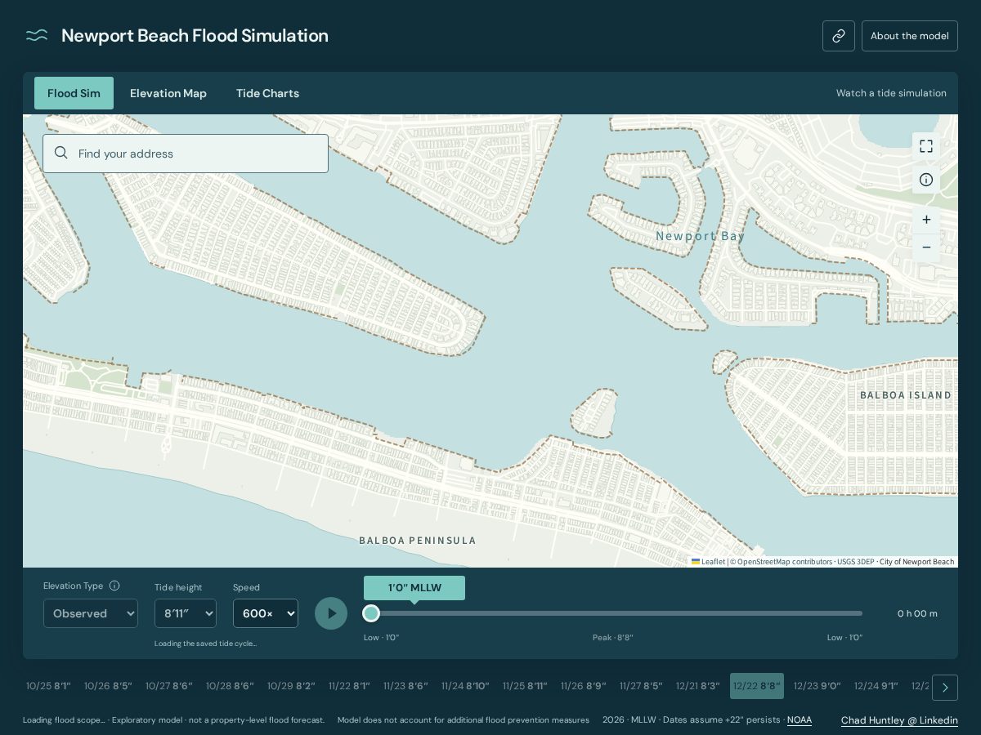Open the Tide height dropdown
The height and width of the screenshot is (735, 981).
[x=186, y=613]
